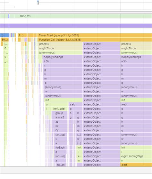This screenshot has height=179, width=152.
Task: Click the first process block under Function Call
Action: (60, 44)
